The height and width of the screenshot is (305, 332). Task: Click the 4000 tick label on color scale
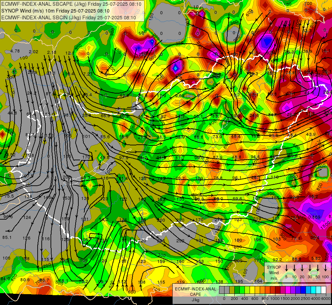(316, 299)
